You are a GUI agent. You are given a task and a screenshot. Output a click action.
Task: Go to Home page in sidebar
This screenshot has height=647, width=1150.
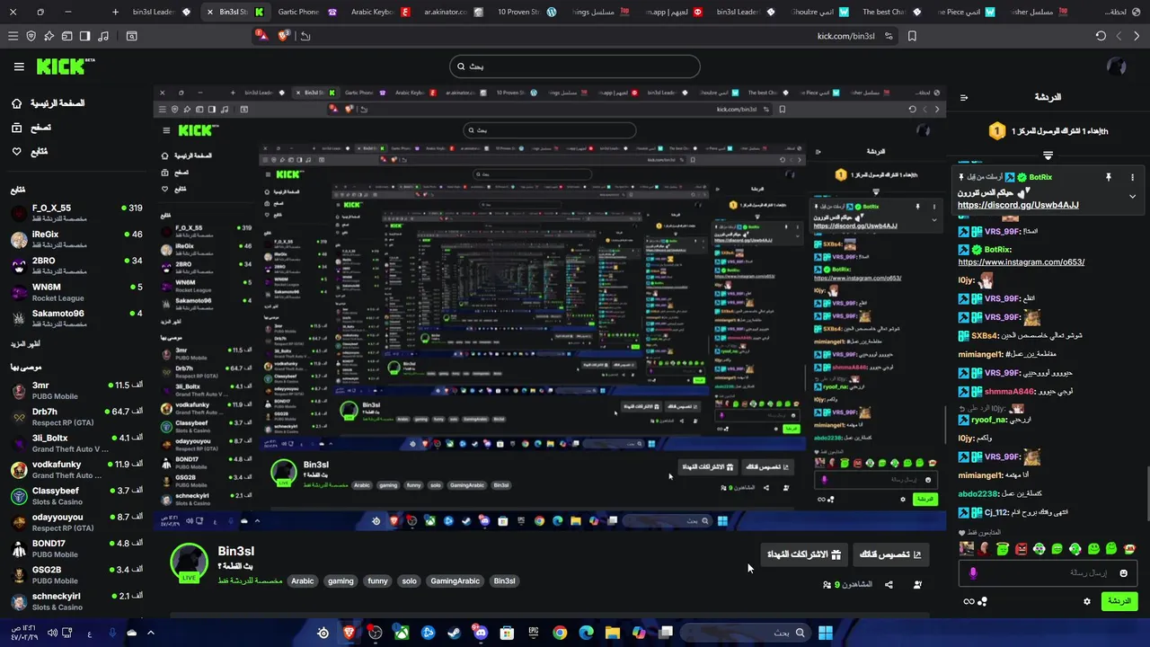pos(47,103)
